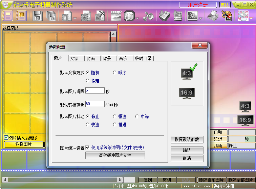The image size is (256, 189).
Task: Click the stacked floppy disks save-all icon
Action: point(51,16)
